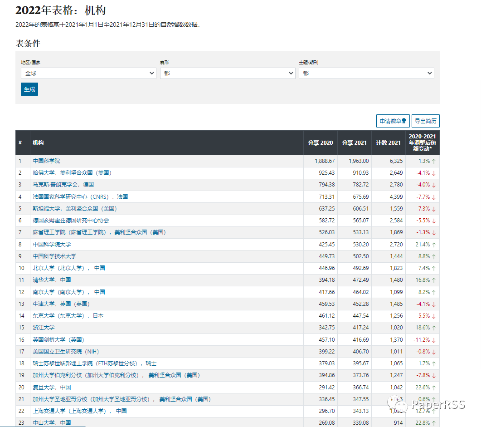The width and height of the screenshot is (481, 427).
Task: Open the 南京大学 institution link
Action: pos(69,292)
